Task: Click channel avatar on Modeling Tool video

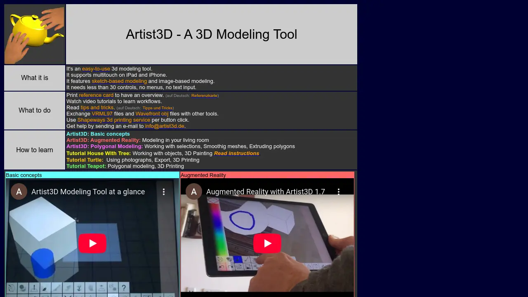Action: tap(19, 192)
